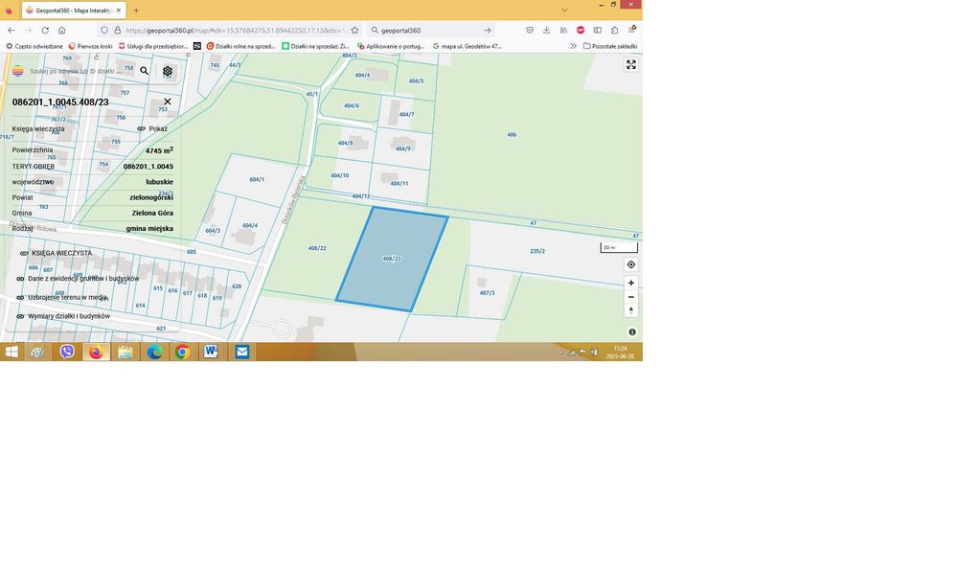Click the Geoportal360 logo in search bar
Screen dimensions: 958x570
[17, 71]
